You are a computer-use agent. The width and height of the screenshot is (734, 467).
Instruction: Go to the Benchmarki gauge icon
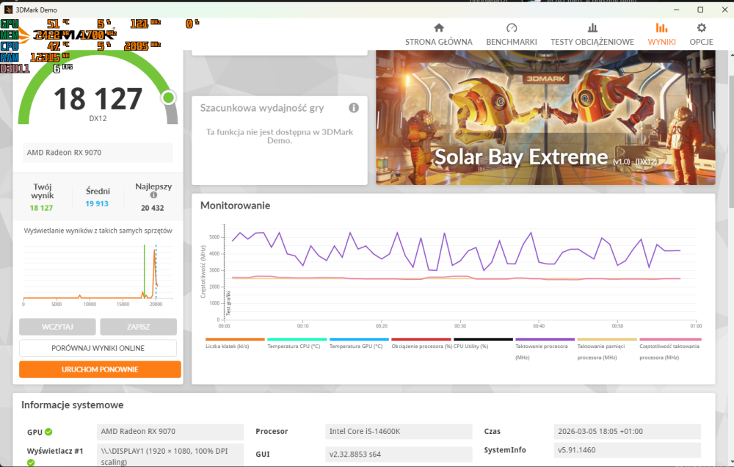pyautogui.click(x=511, y=28)
